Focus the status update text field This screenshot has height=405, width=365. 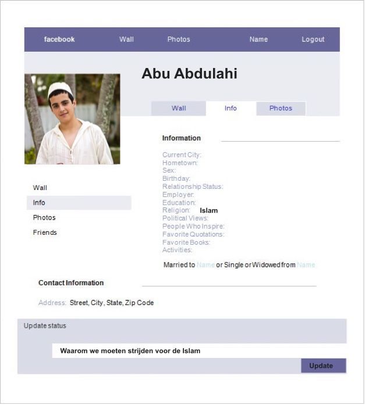[x=198, y=351]
